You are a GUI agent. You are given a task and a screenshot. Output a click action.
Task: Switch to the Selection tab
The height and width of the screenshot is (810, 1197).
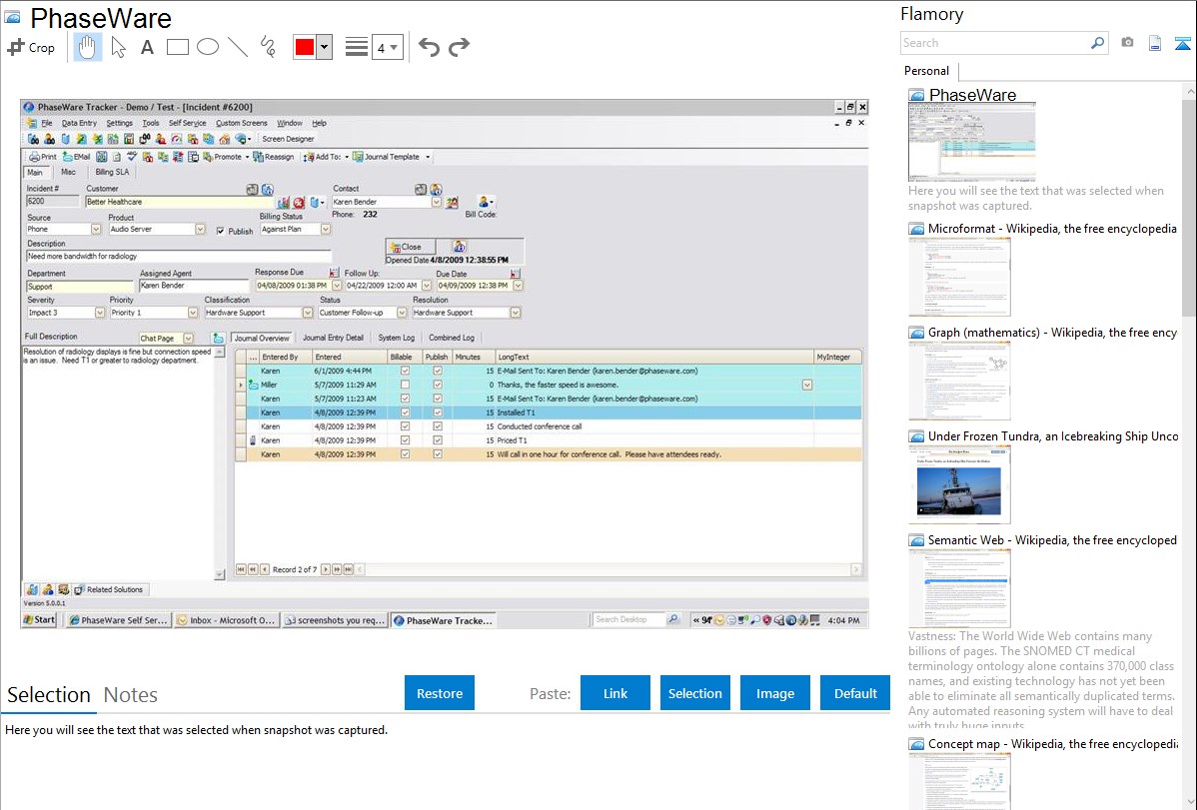click(x=49, y=695)
